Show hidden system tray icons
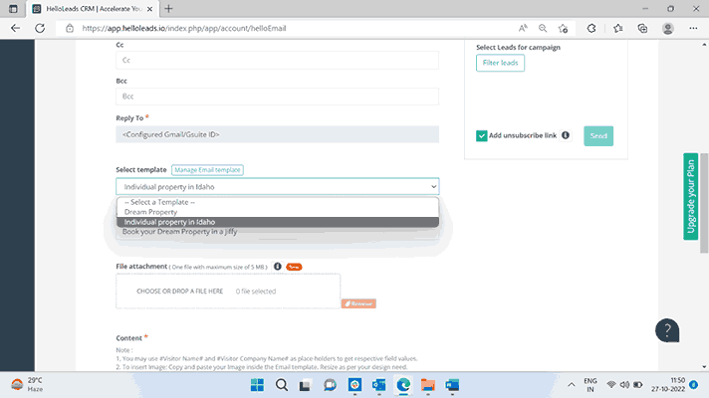Screen dimensions: 709x398 coord(572,385)
